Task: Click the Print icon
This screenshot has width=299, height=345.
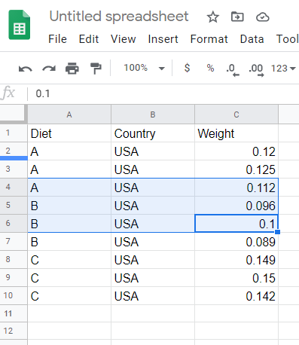Action: (72, 69)
